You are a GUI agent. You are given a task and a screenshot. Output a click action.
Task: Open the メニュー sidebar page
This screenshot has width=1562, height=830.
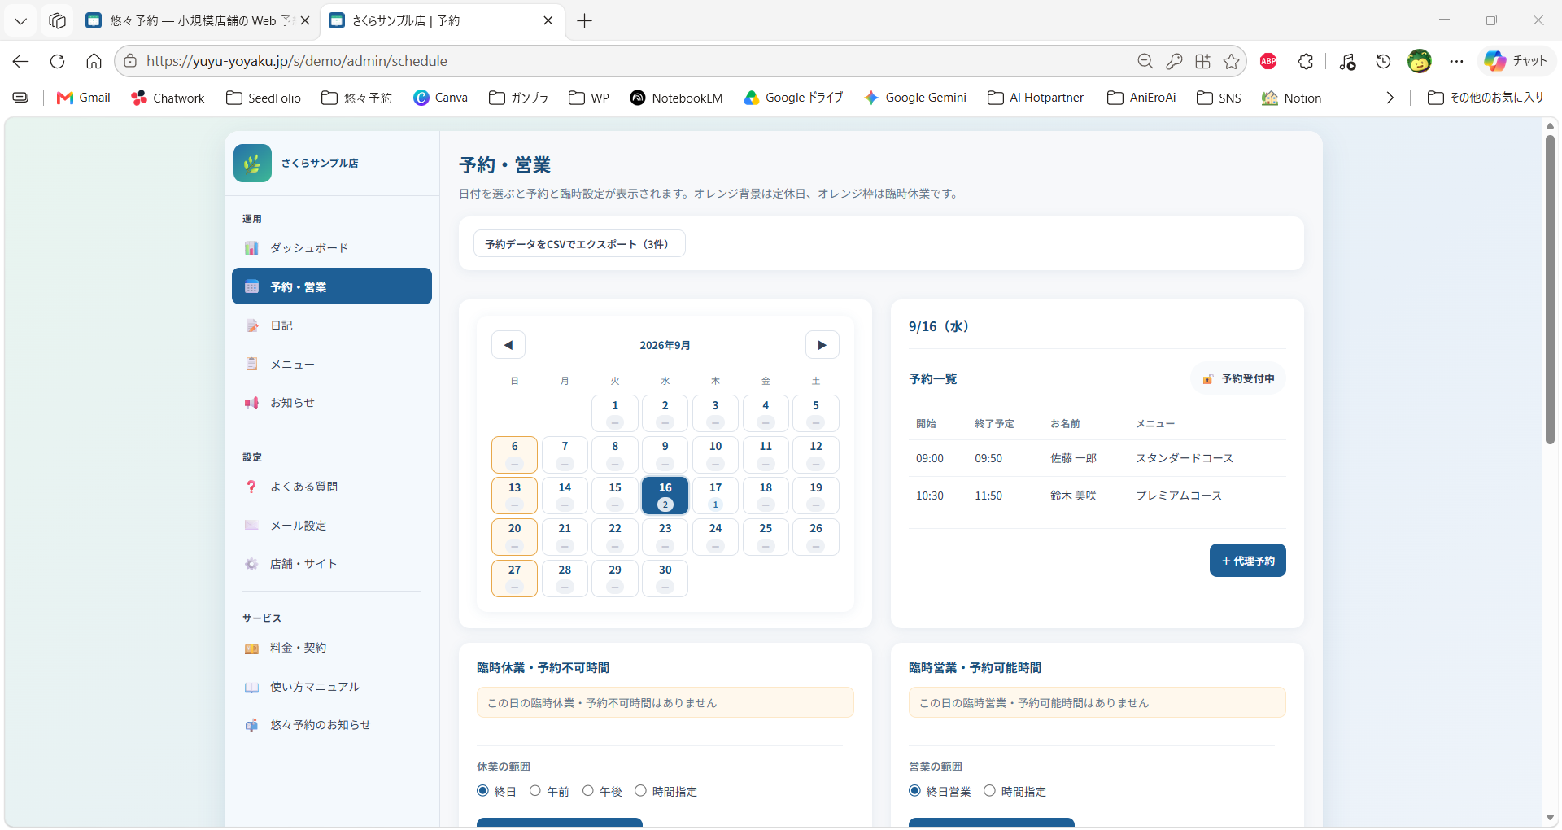click(x=332, y=365)
